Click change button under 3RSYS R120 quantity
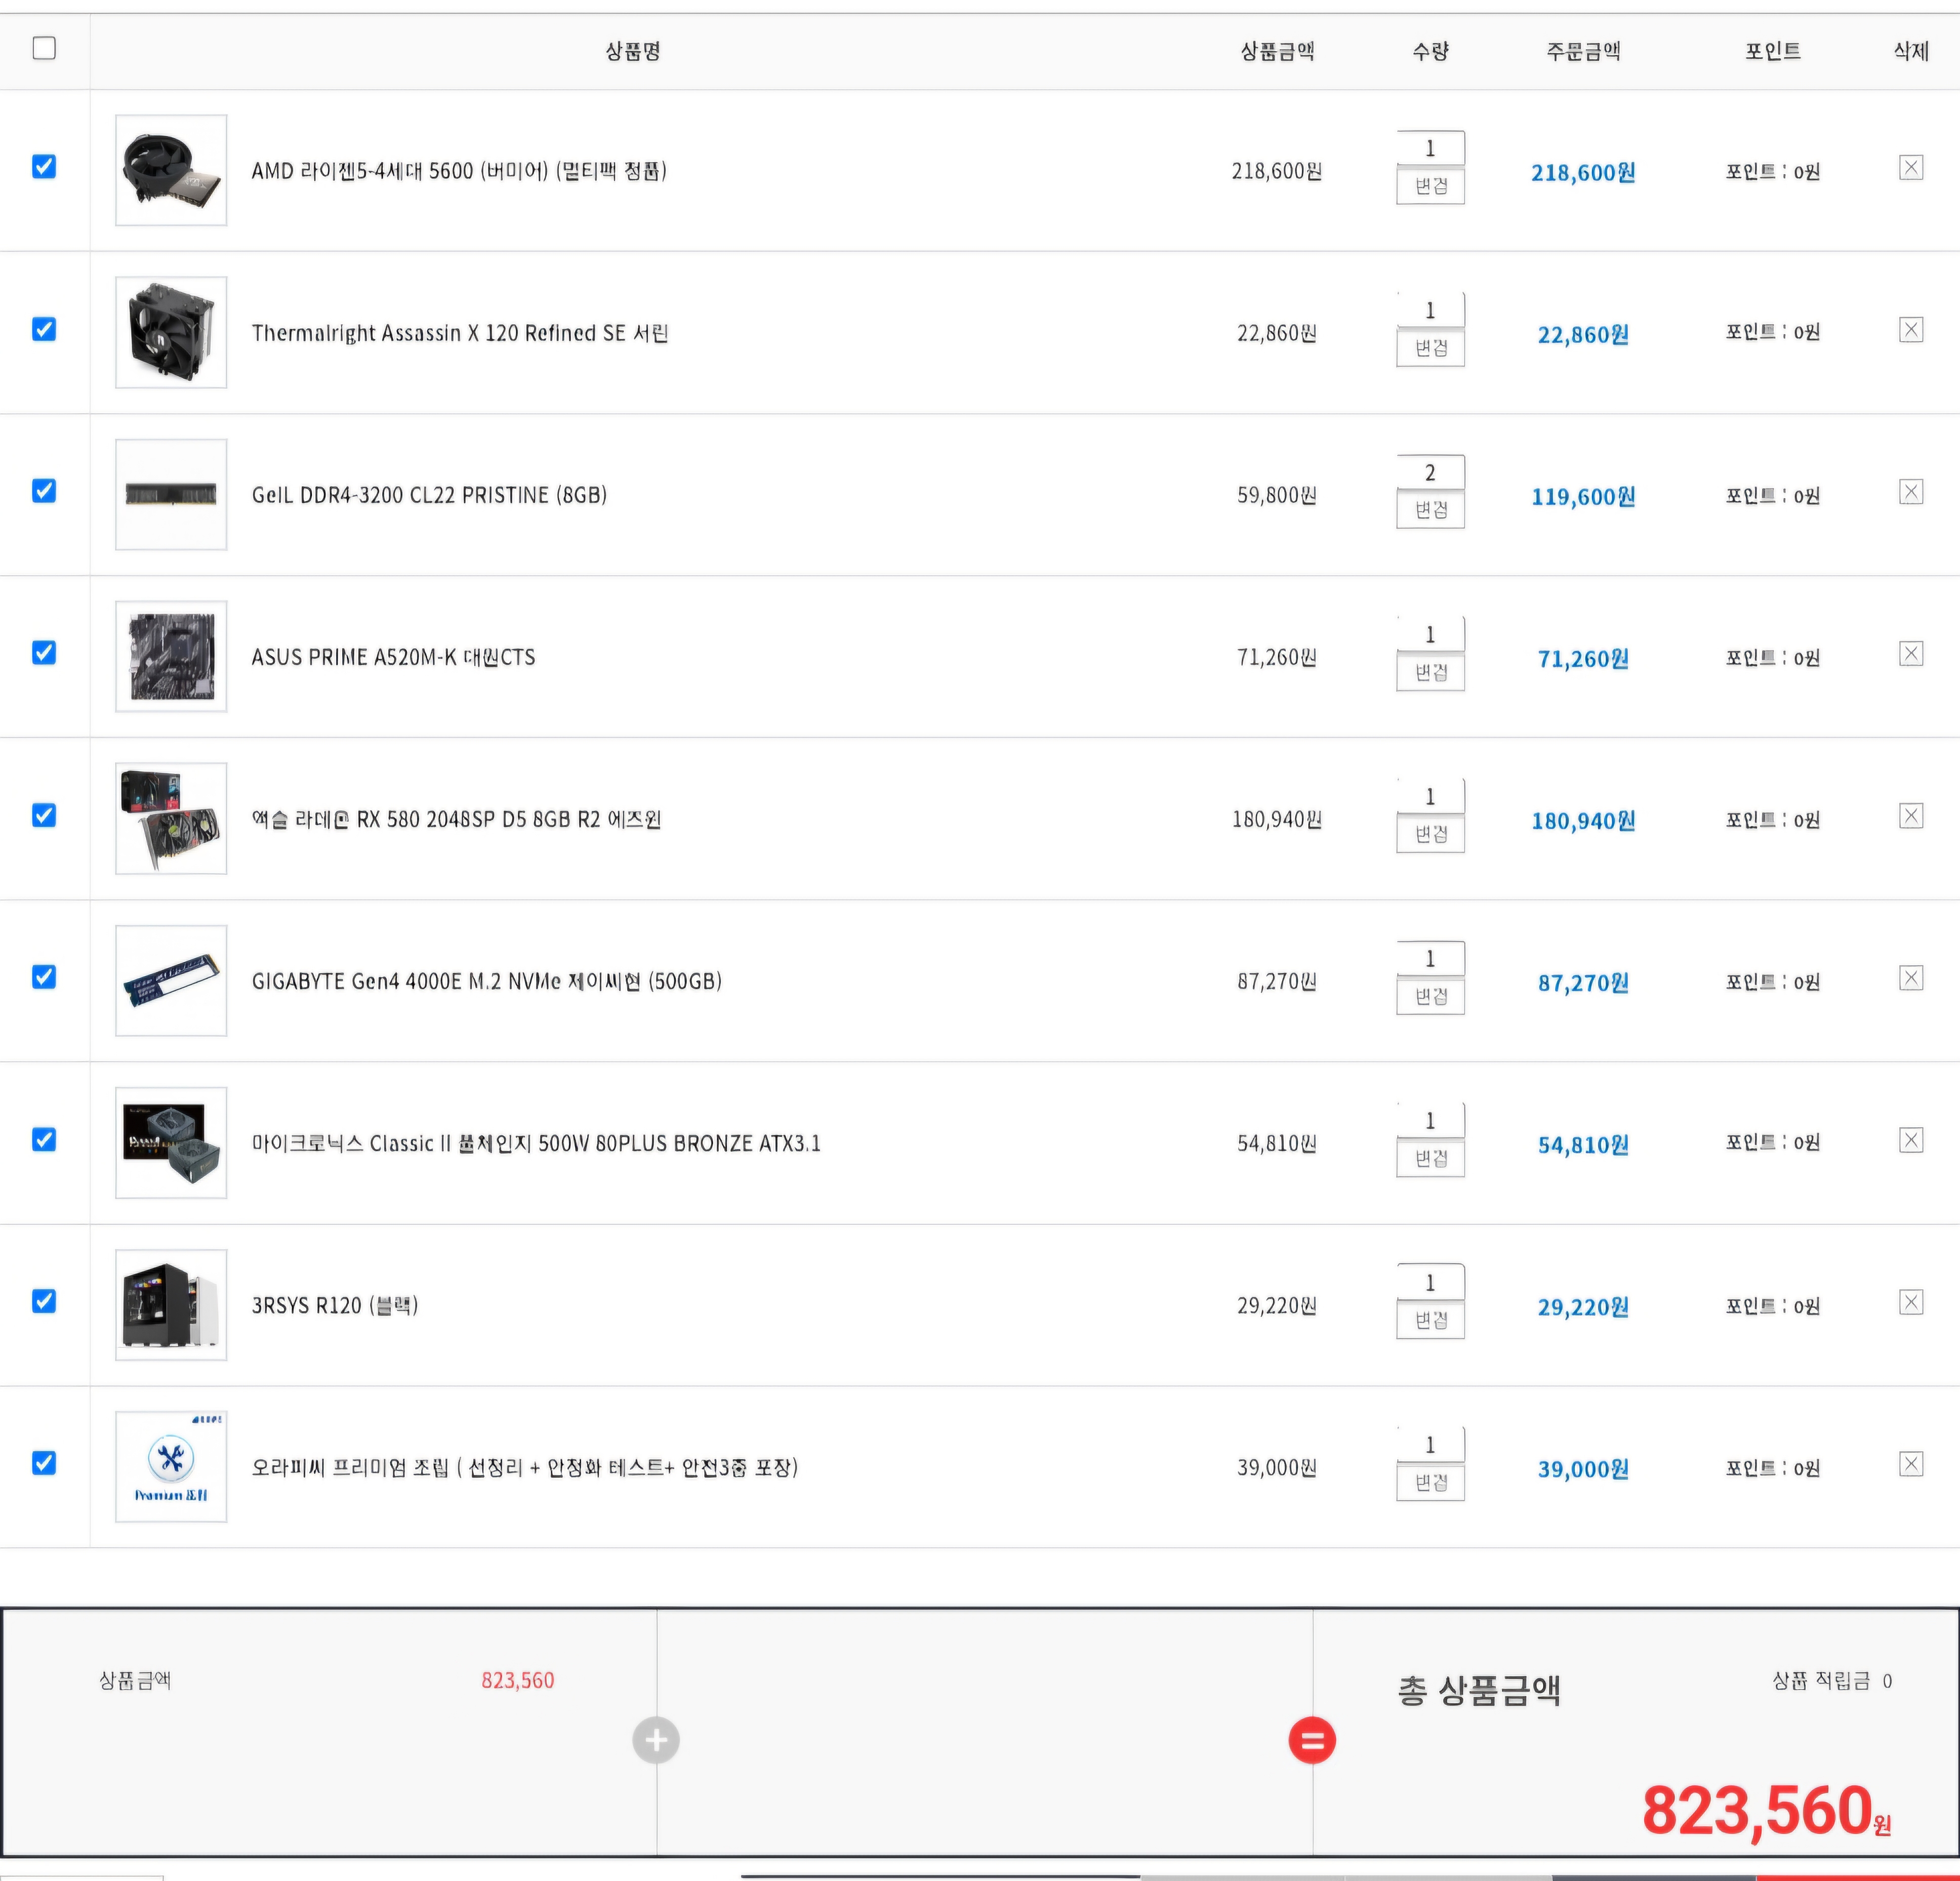Screen dimensions: 1960x1881 (x=1430, y=1321)
